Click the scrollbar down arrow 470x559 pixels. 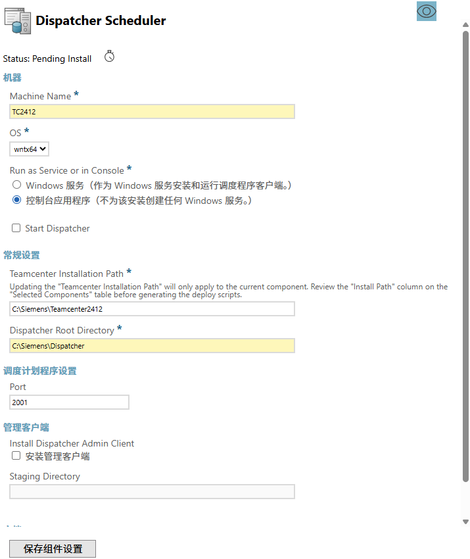tap(465, 522)
